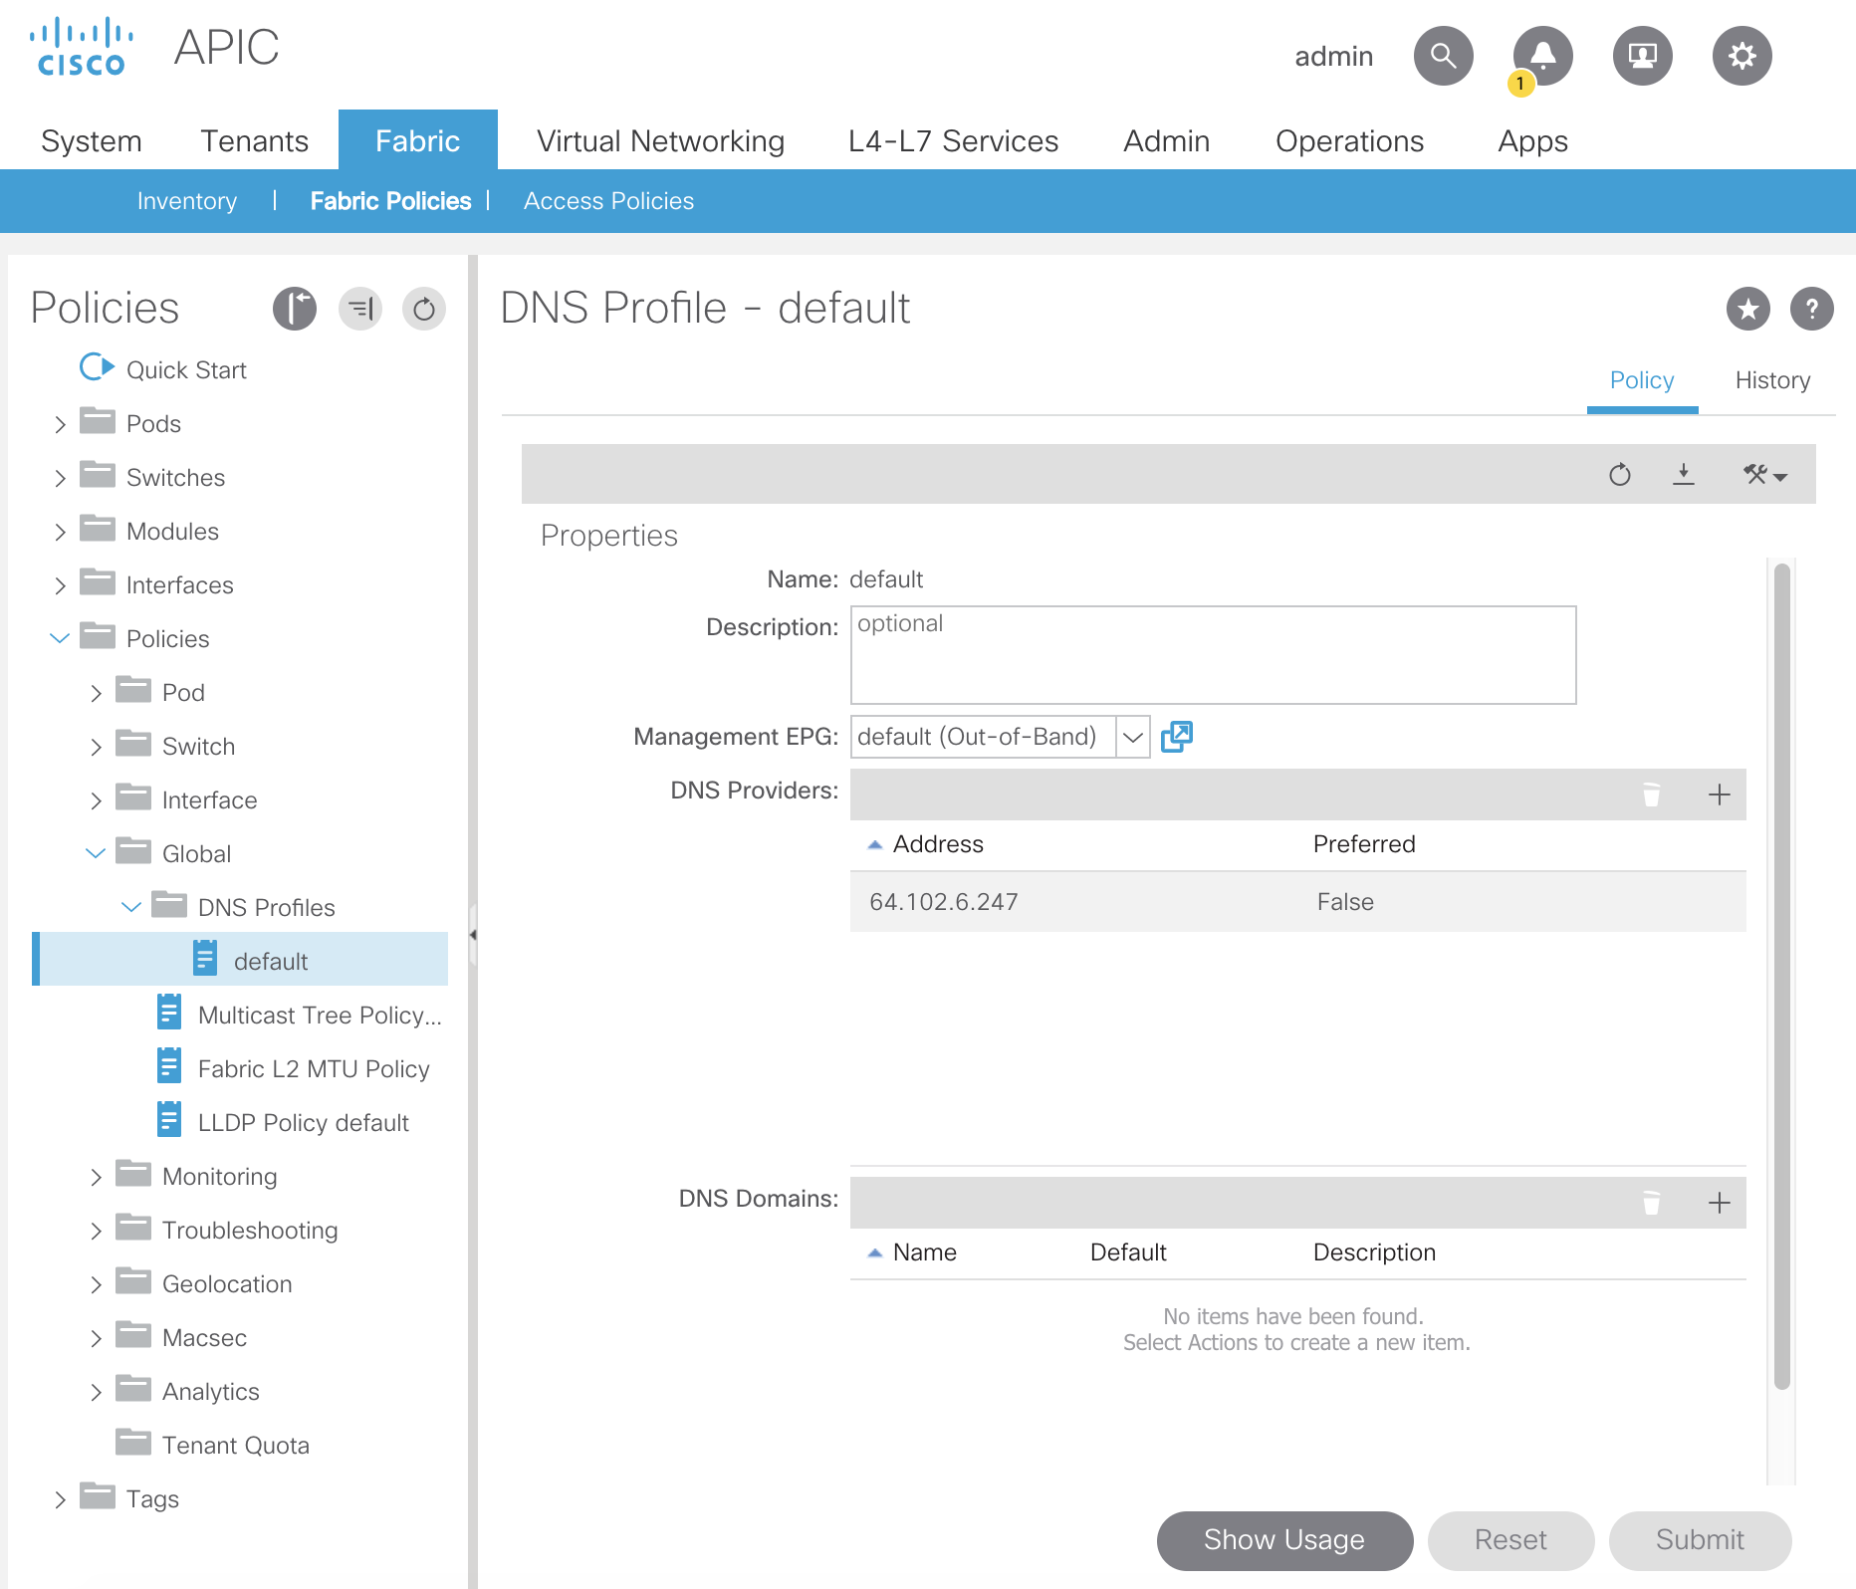Expand the Pods folder in tree
1856x1589 pixels.
tap(60, 424)
